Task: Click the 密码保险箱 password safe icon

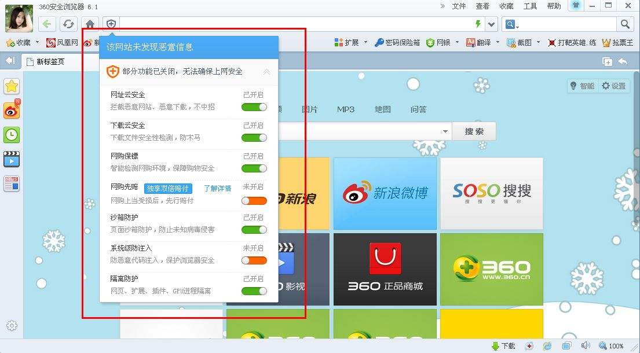Action: coord(397,42)
